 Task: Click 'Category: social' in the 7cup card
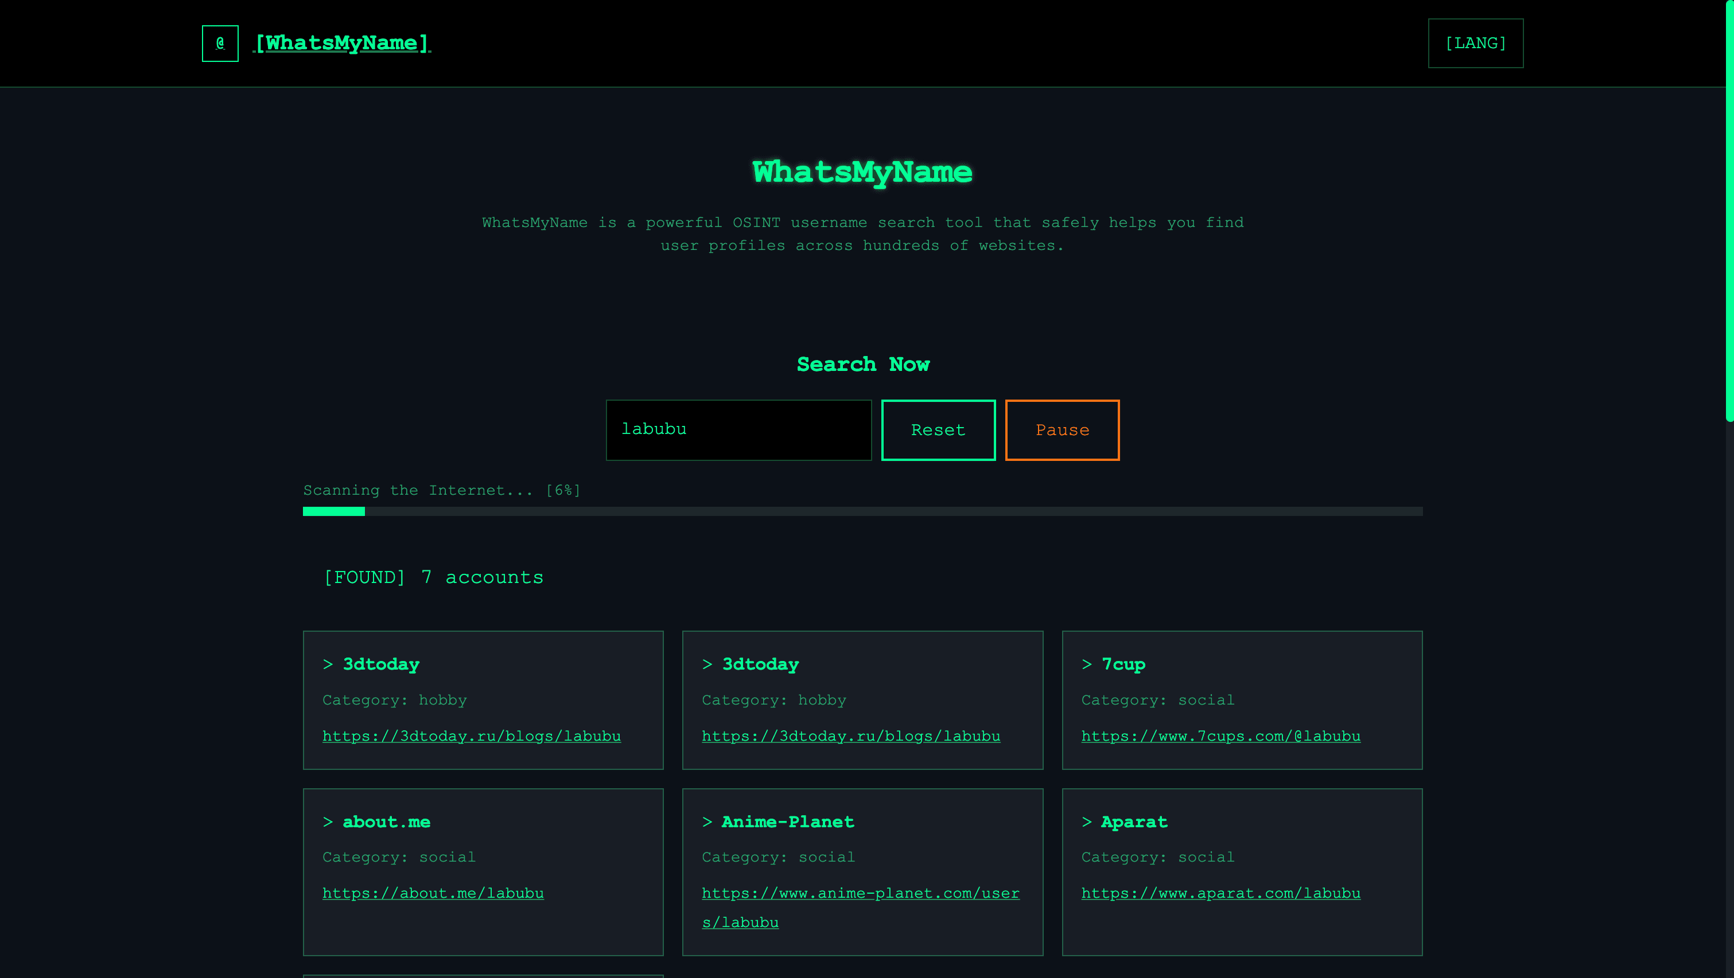pos(1158,700)
